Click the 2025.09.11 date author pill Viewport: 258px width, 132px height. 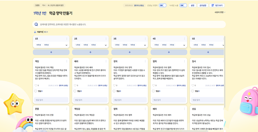pos(134,5)
